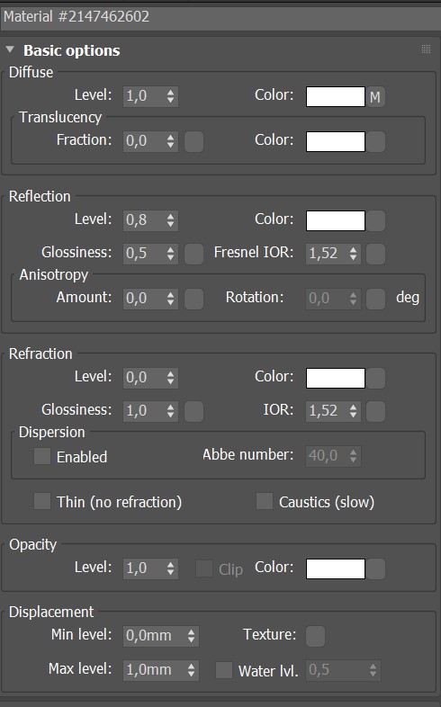The width and height of the screenshot is (441, 707).
Task: Open the Fresnel IOR map slot
Action: click(375, 254)
